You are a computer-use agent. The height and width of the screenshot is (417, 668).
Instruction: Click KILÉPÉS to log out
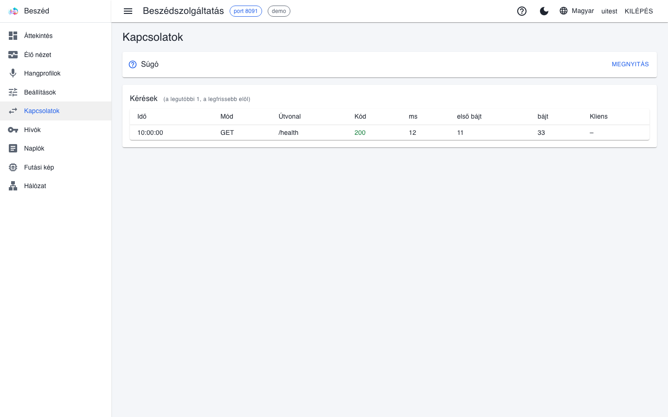(x=639, y=11)
